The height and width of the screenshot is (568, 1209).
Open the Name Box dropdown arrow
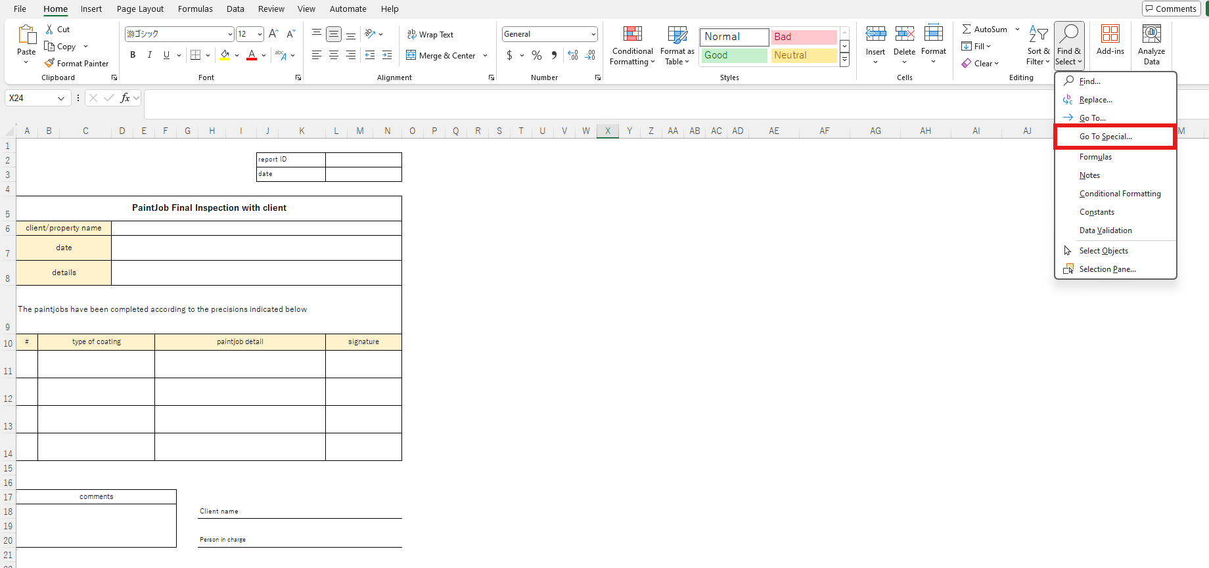click(x=61, y=98)
